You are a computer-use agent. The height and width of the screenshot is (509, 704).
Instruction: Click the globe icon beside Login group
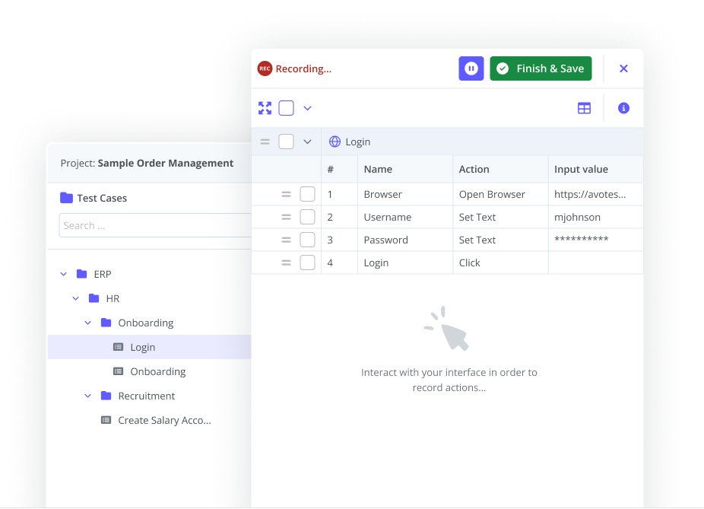(335, 142)
